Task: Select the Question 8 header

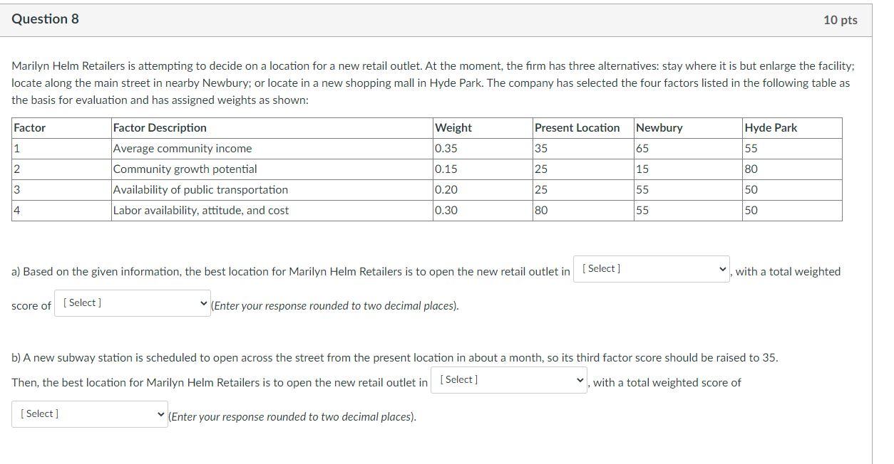Action: click(45, 19)
